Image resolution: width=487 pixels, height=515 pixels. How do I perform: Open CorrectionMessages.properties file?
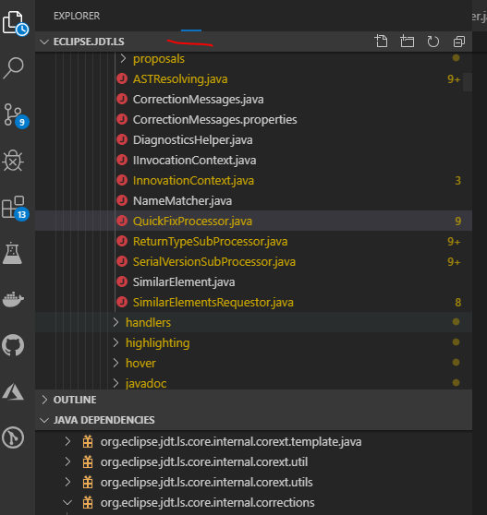214,120
